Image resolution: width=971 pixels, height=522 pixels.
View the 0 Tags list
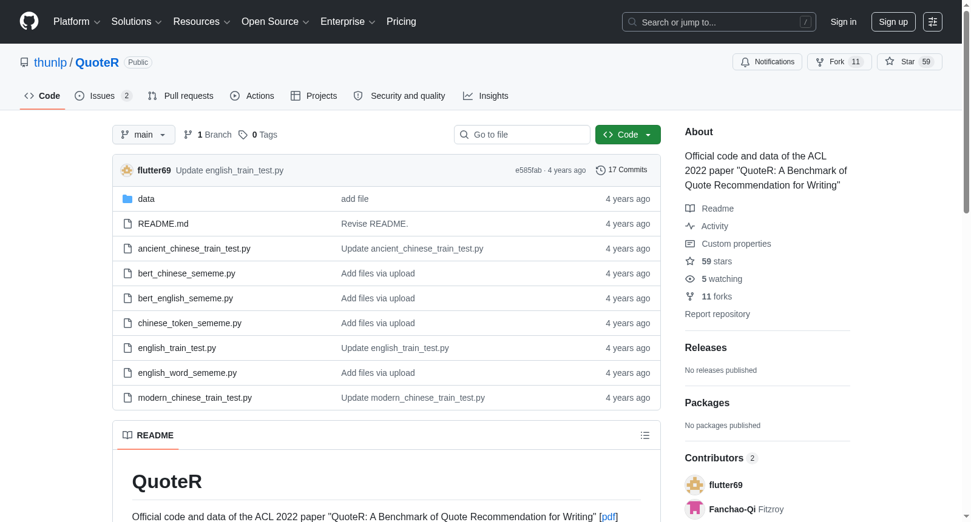(x=258, y=135)
